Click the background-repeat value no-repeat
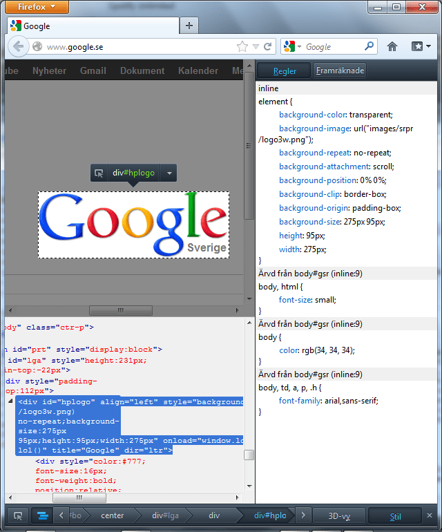The height and width of the screenshot is (532, 442). coord(372,153)
